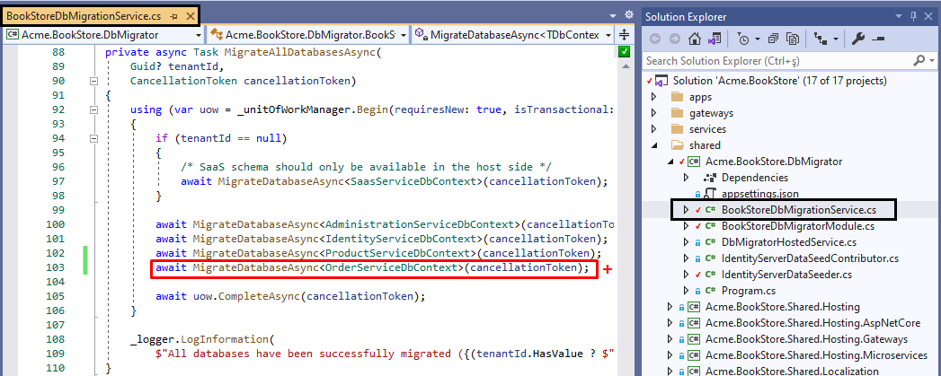Click the apps folder icon

coord(678,97)
